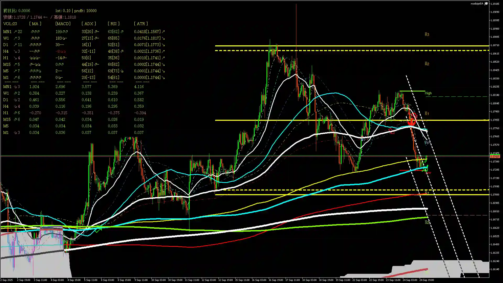Click the R2 pivot level label
Viewport: 503px width, 283px height.
427,64
